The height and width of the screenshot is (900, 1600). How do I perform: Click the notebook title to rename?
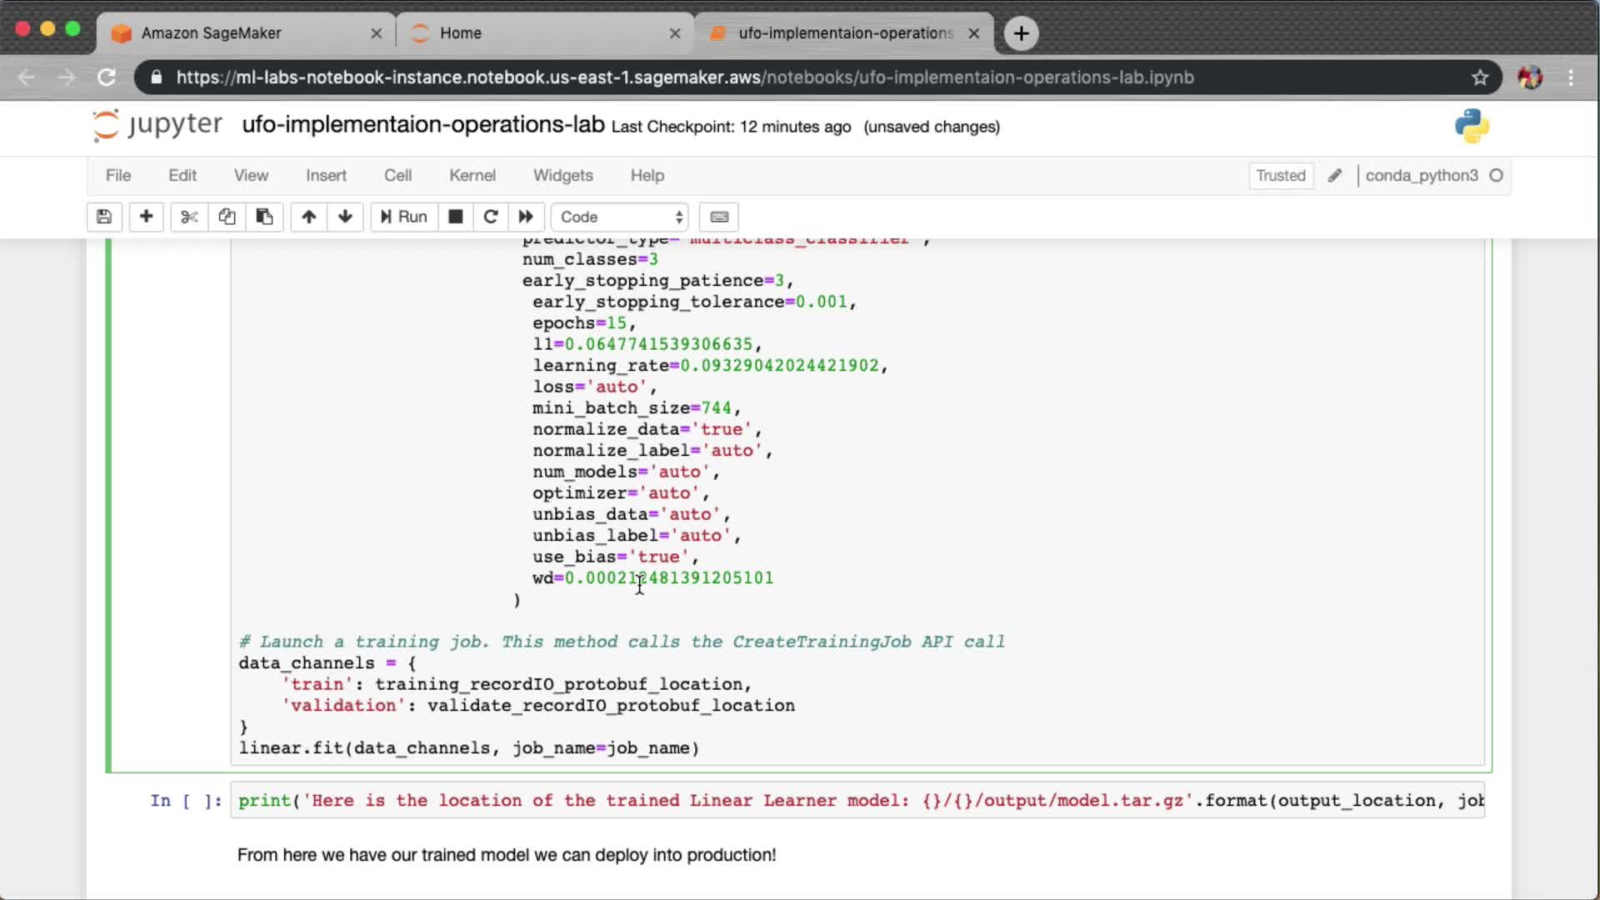(422, 125)
